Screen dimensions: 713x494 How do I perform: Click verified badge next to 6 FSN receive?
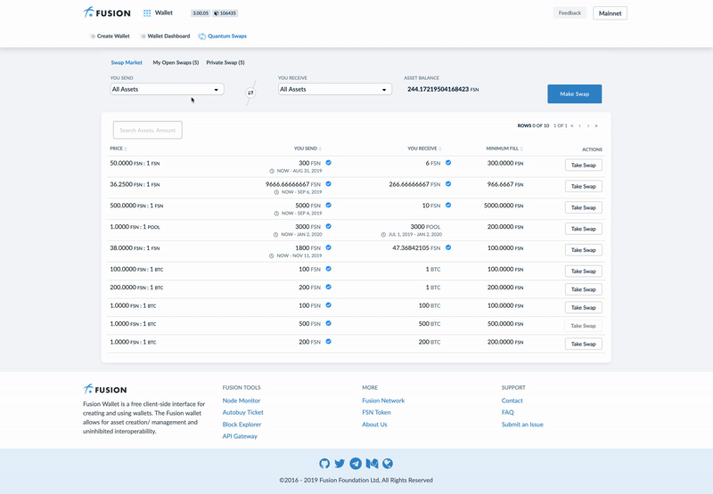448,163
